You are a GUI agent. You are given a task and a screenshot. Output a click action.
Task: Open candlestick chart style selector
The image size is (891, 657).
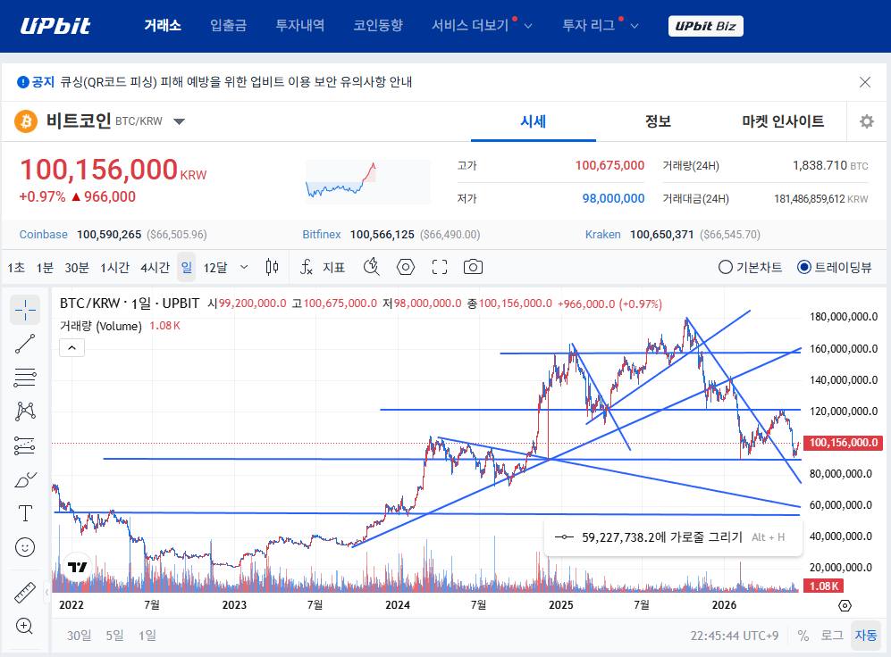273,267
